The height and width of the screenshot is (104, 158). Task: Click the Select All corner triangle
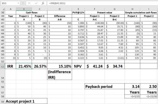click(3, 9)
